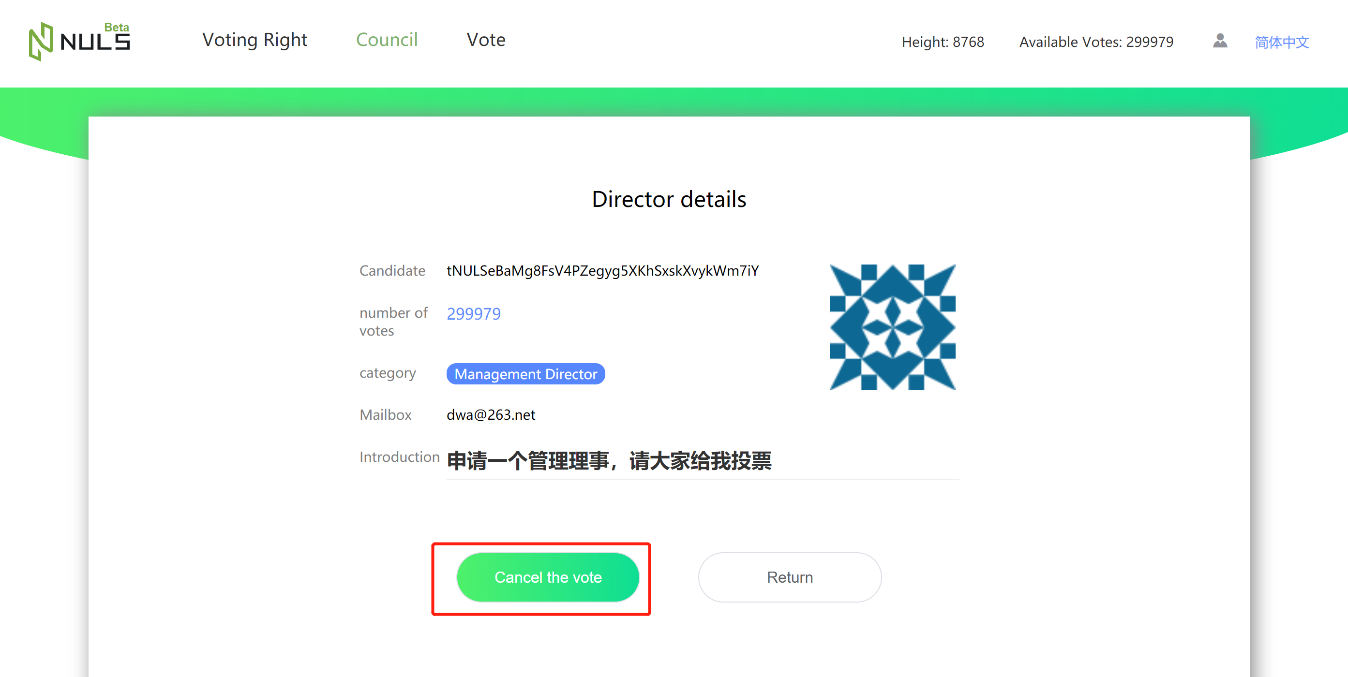Click the Introduction field label
1348x677 pixels.
coord(399,457)
